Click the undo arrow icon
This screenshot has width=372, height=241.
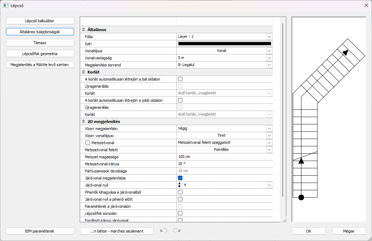coord(163,231)
